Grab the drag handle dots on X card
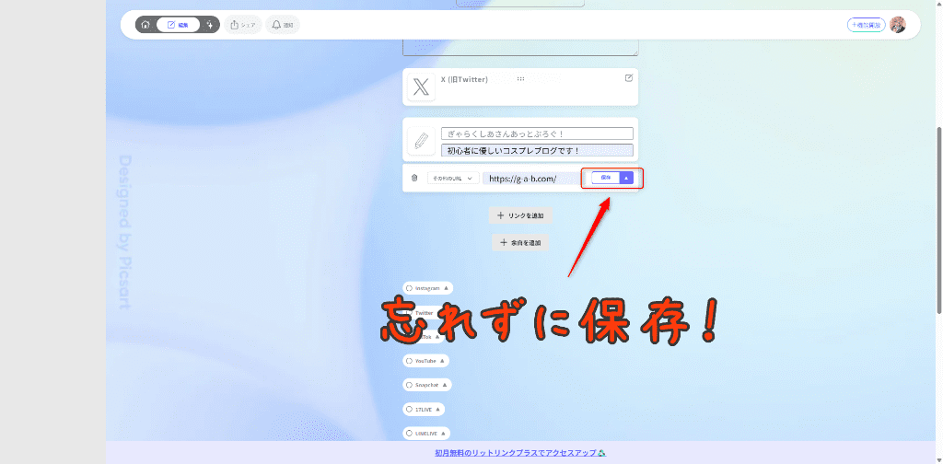This screenshot has height=464, width=943. coord(520,79)
